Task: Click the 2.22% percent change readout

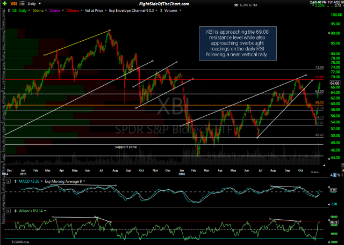Action: point(319,6)
